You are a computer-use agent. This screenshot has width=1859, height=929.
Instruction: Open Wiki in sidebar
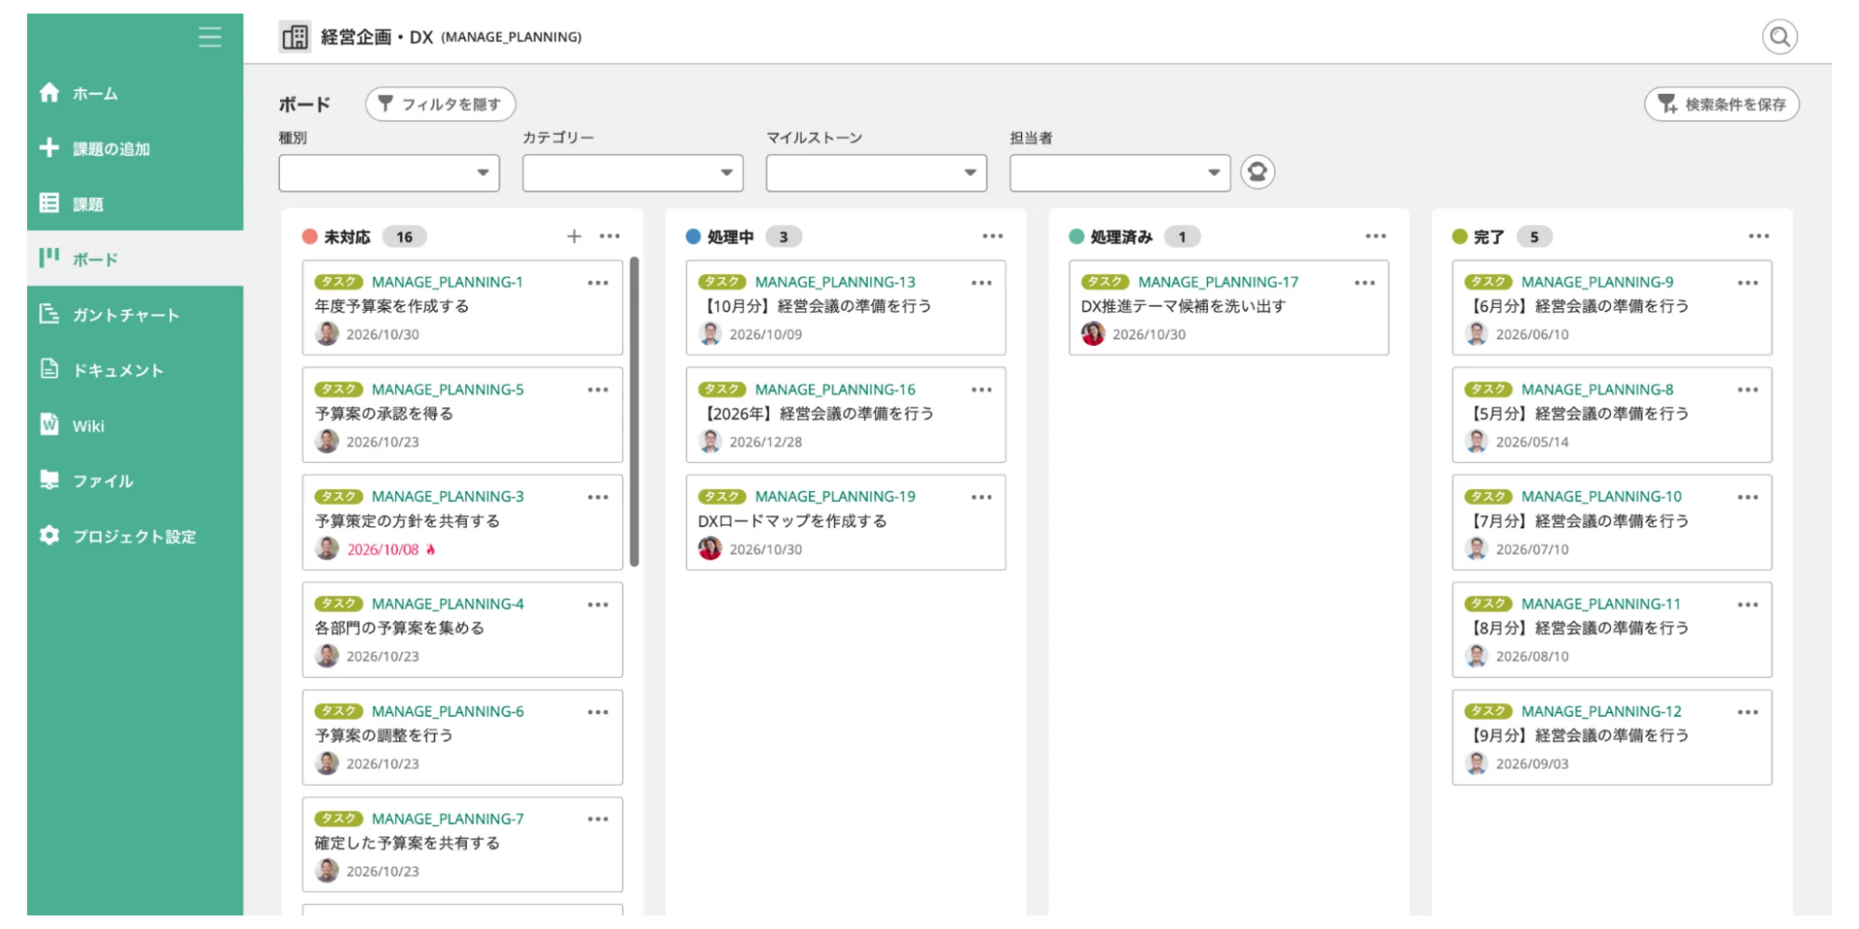(x=135, y=425)
